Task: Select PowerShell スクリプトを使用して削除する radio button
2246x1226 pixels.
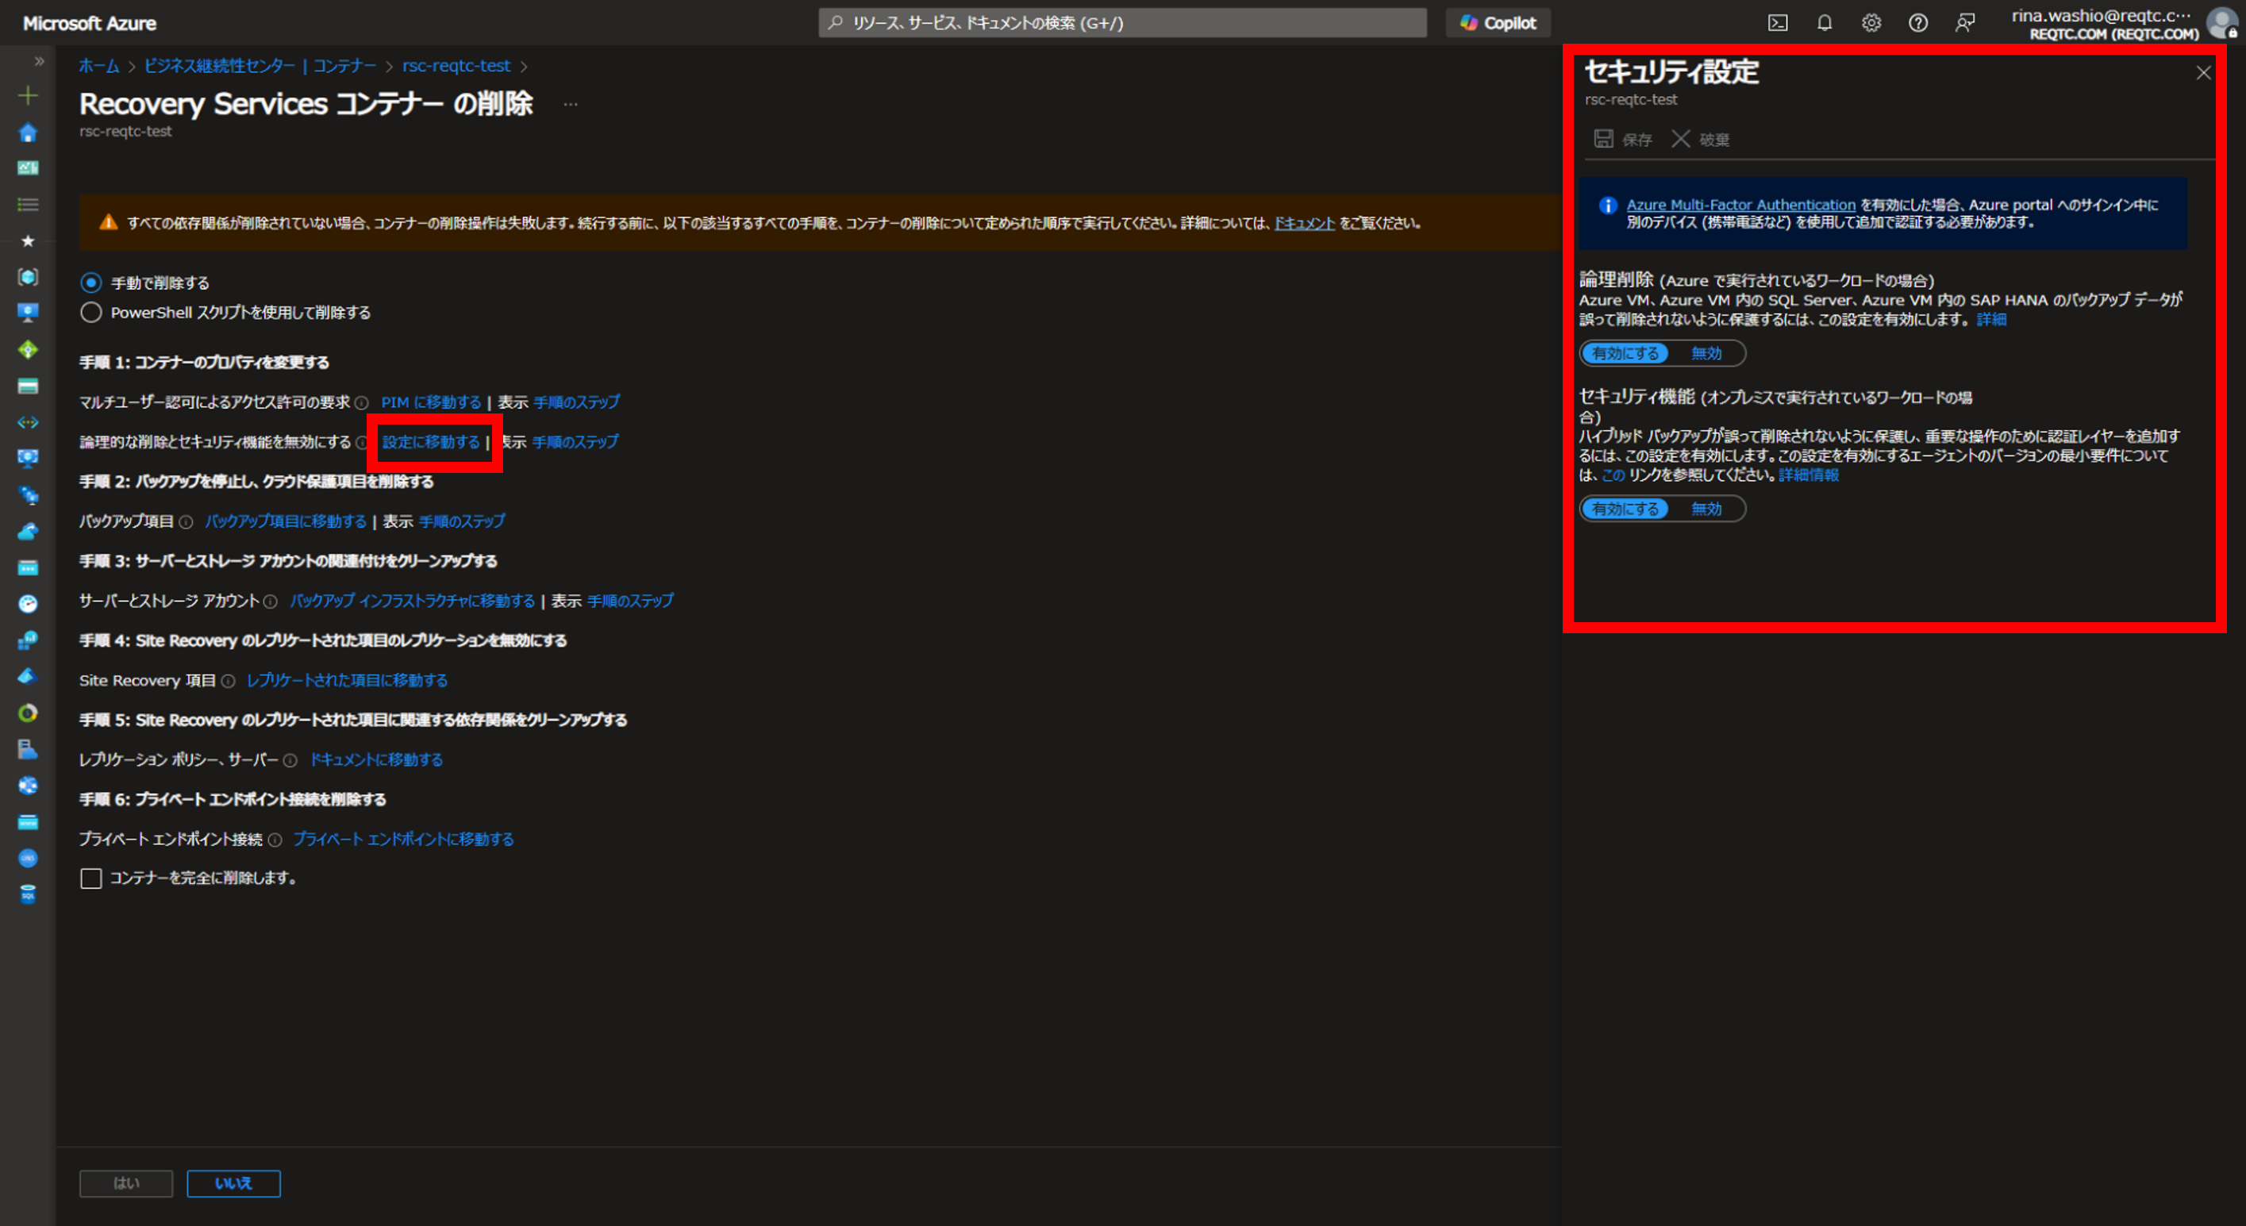Action: (90, 312)
